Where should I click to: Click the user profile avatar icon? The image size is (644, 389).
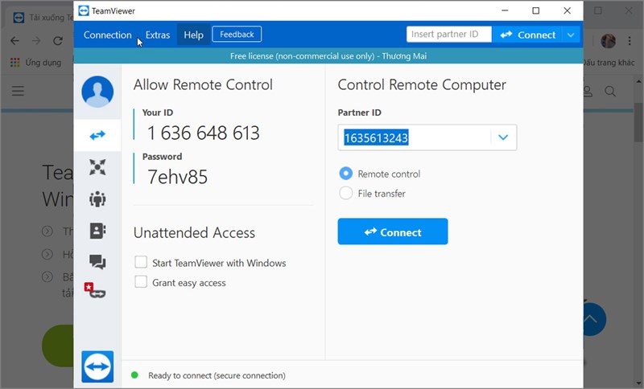click(x=97, y=92)
